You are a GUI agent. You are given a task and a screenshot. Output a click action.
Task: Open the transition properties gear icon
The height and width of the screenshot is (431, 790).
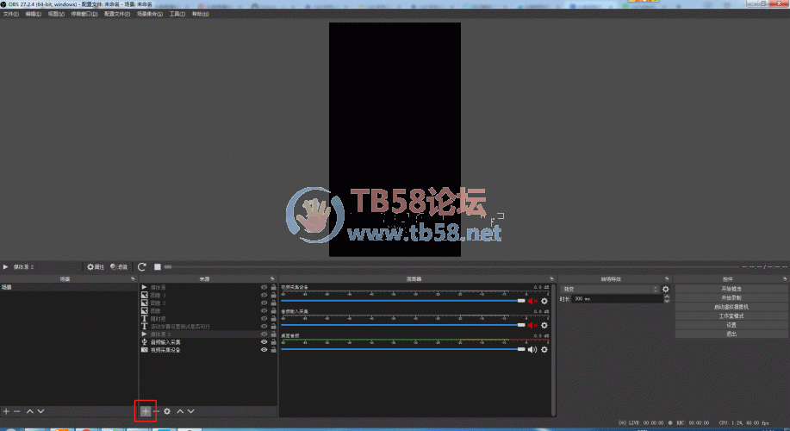tap(666, 290)
